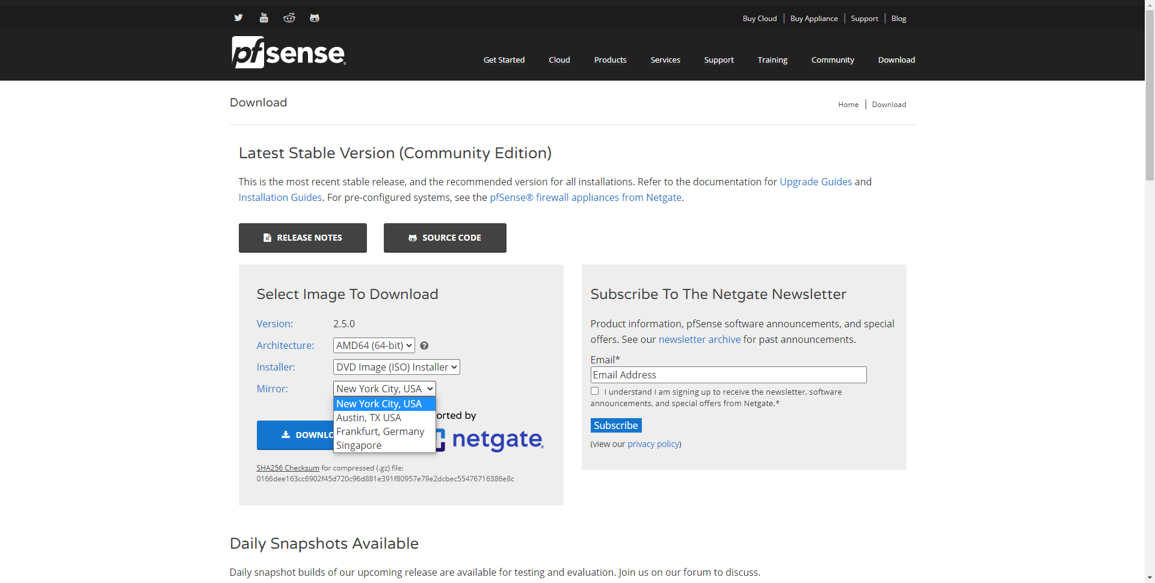This screenshot has height=583, width=1155.
Task: Open the Upgrade Guides link
Action: pyautogui.click(x=816, y=182)
